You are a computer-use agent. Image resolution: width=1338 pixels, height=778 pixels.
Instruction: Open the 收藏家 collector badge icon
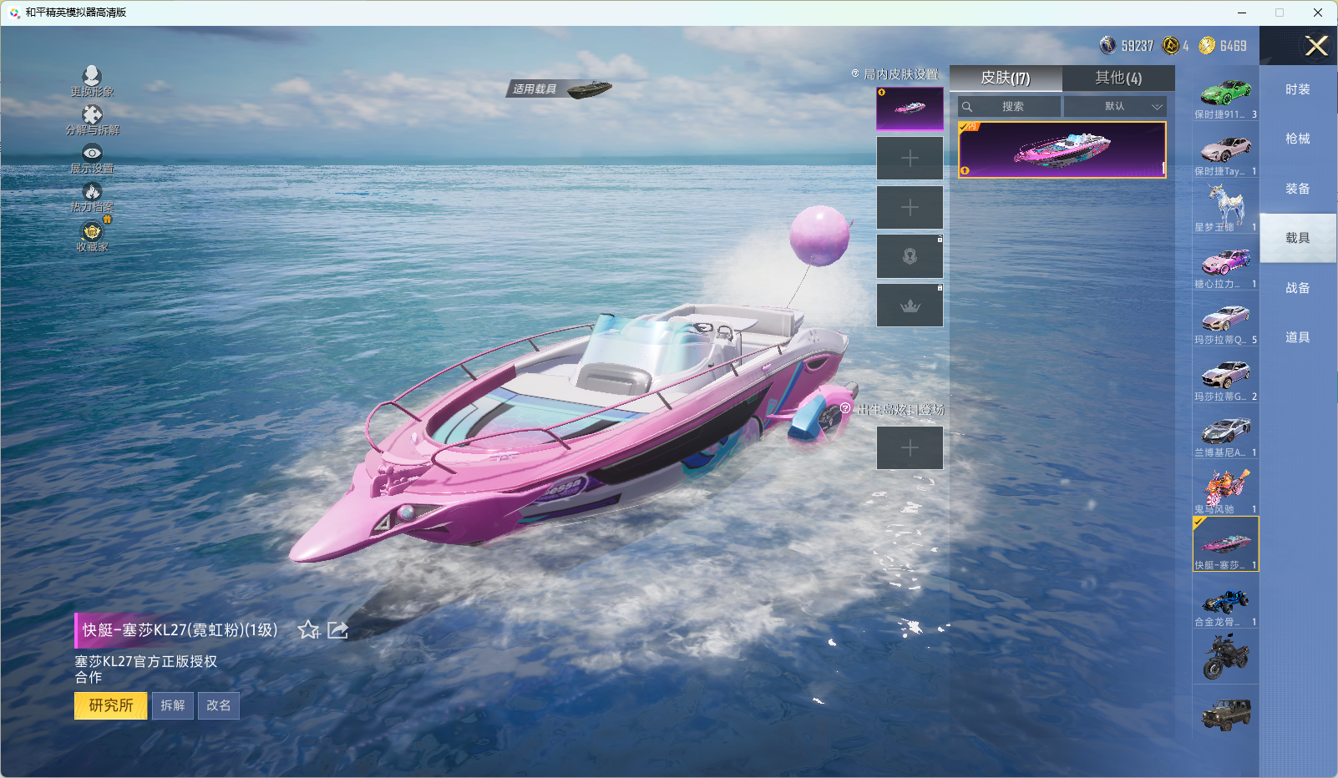[92, 232]
